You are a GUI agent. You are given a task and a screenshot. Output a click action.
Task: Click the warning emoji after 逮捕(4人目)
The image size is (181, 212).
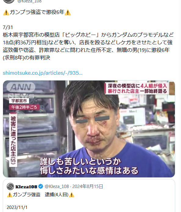coord(72,195)
